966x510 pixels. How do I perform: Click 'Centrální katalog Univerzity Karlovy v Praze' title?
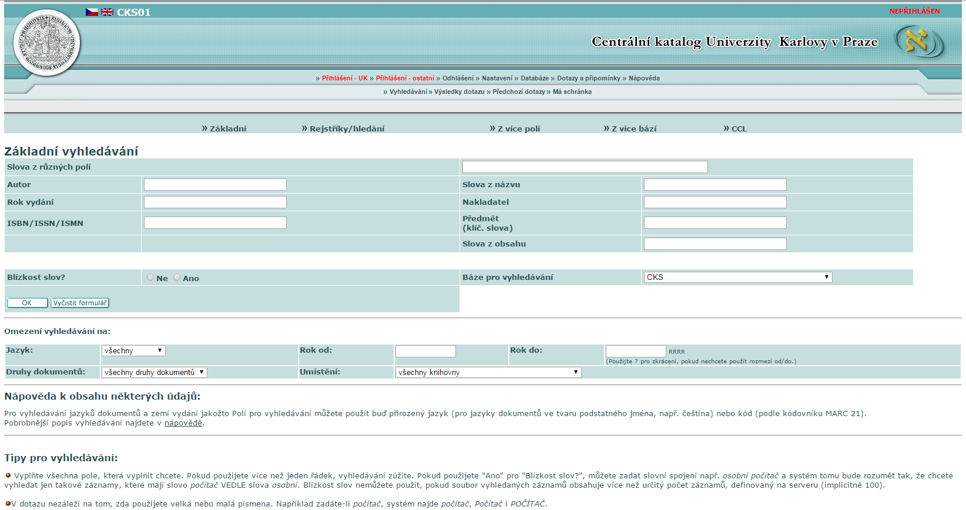pos(734,42)
